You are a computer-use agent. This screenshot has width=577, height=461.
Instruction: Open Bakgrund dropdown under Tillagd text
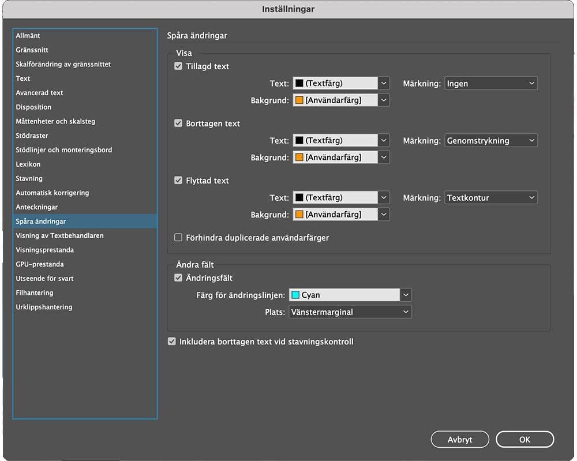pos(341,100)
